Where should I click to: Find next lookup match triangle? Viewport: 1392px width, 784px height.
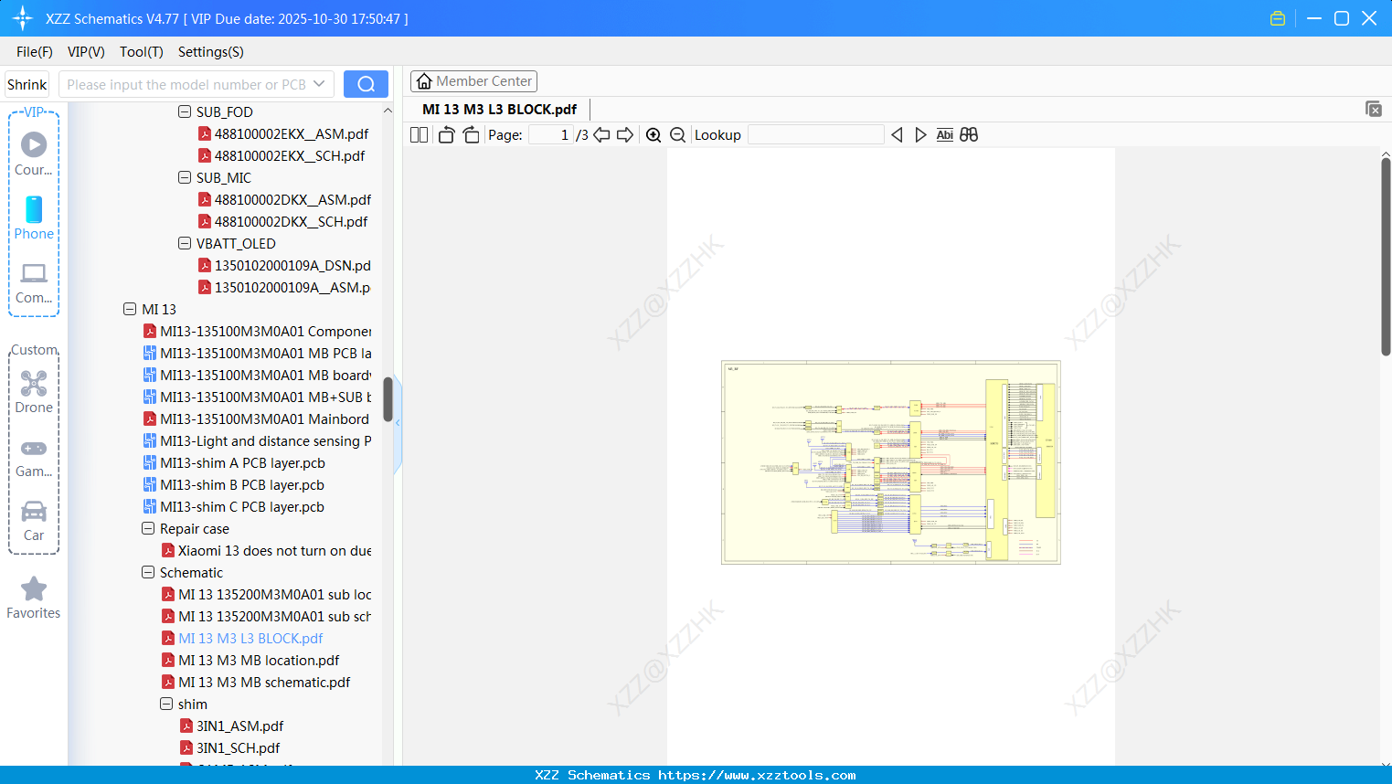click(920, 135)
